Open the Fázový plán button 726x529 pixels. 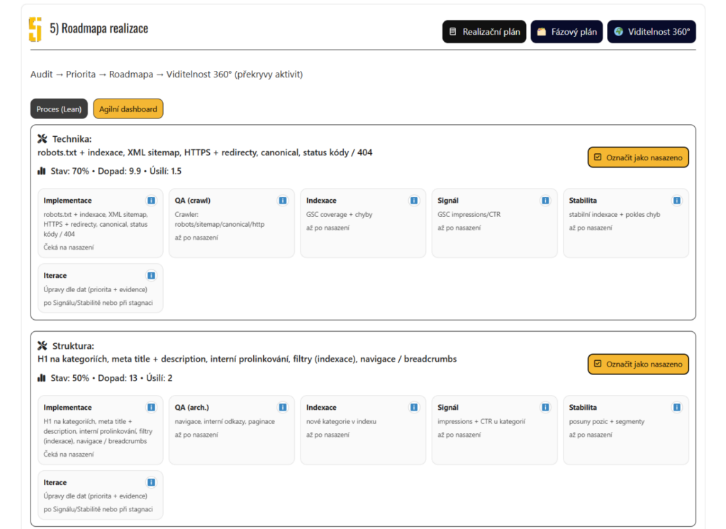566,32
